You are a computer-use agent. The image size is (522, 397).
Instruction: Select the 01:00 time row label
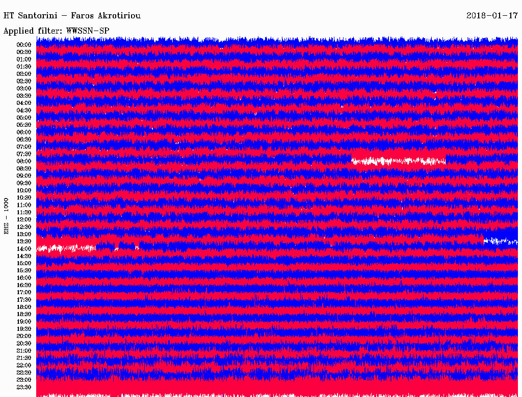(x=24, y=60)
